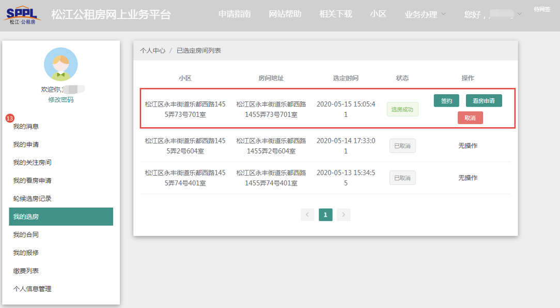The width and height of the screenshot is (560, 308).
Task: Select 缴费列表 in sidebar
Action: (26, 271)
